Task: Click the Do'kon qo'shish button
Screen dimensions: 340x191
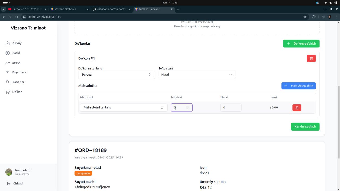Action: pos(301,44)
